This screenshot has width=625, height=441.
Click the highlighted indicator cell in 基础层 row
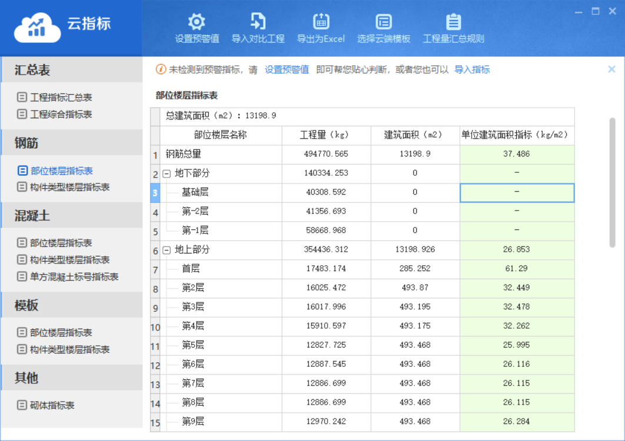[517, 193]
